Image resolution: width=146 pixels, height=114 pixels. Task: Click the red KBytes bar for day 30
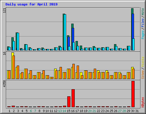point(133,94)
